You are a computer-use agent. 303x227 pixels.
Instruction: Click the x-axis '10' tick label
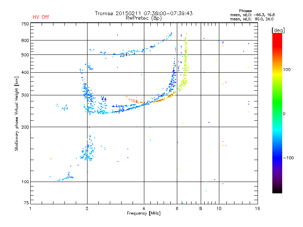pos(219,209)
